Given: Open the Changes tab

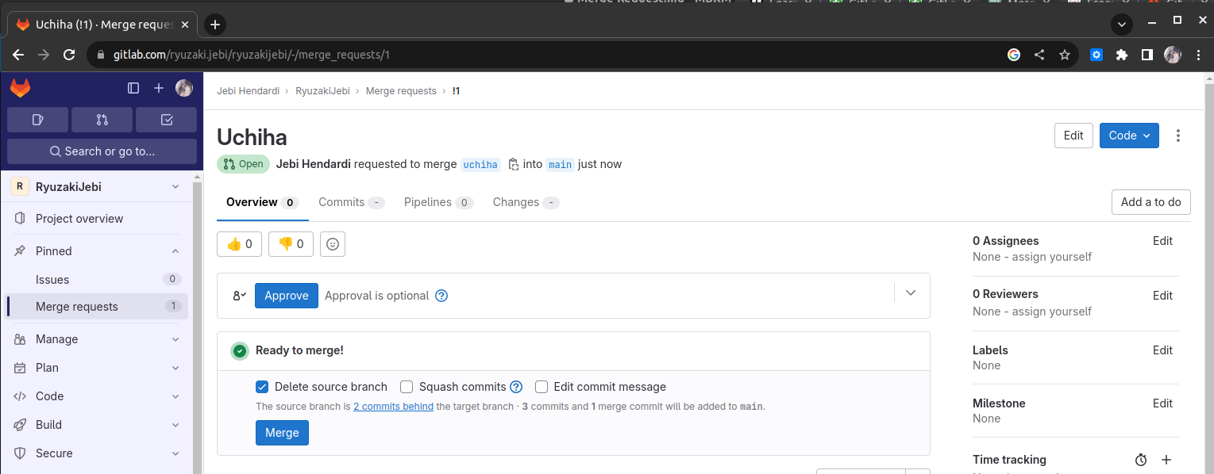Looking at the screenshot, I should pyautogui.click(x=516, y=202).
